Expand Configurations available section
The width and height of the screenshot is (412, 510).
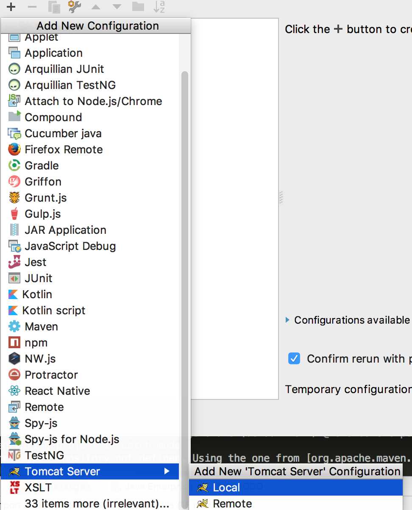click(x=288, y=320)
